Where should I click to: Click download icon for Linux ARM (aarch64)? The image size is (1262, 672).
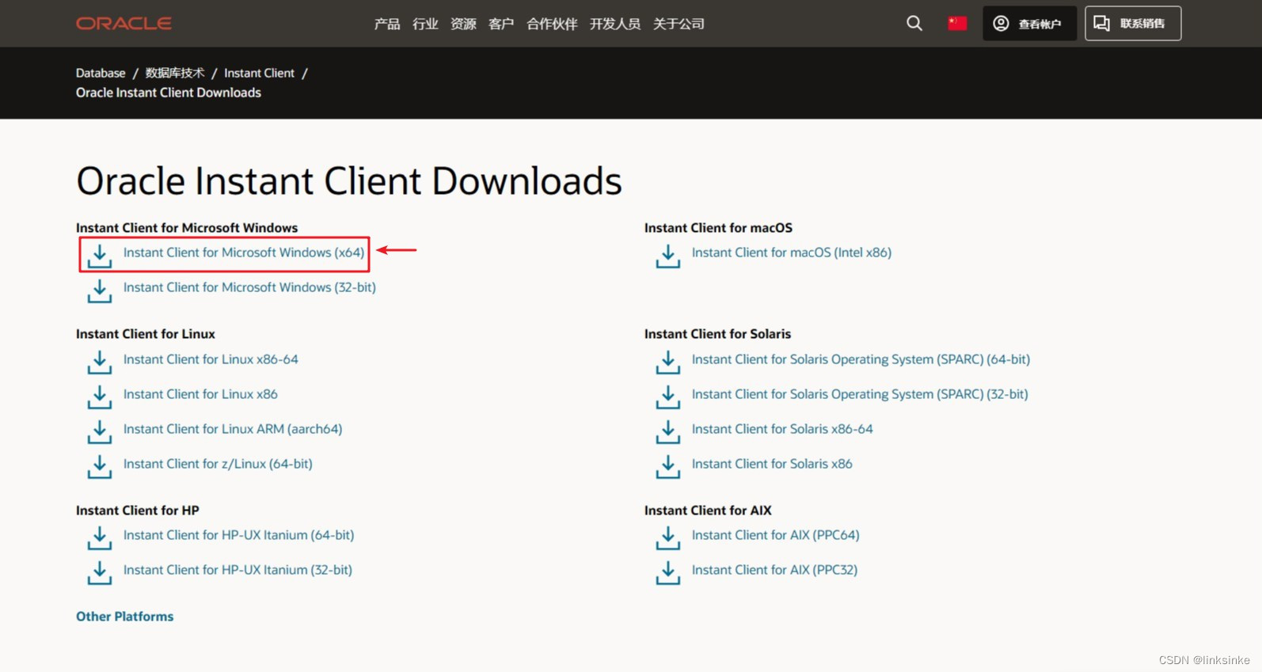100,432
